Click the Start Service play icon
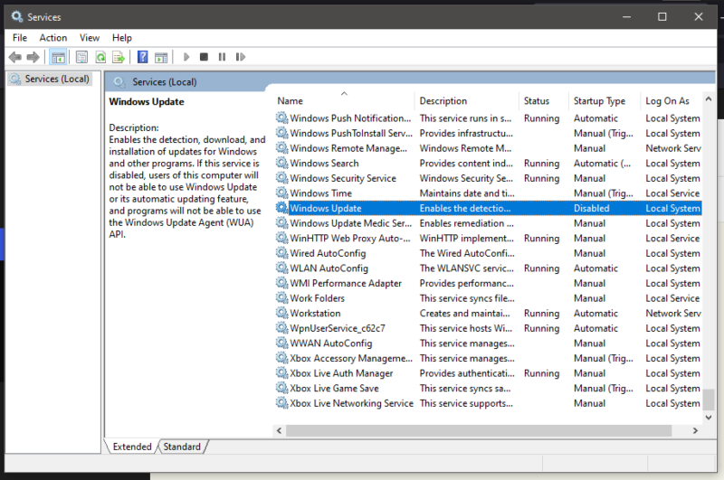 [186, 57]
